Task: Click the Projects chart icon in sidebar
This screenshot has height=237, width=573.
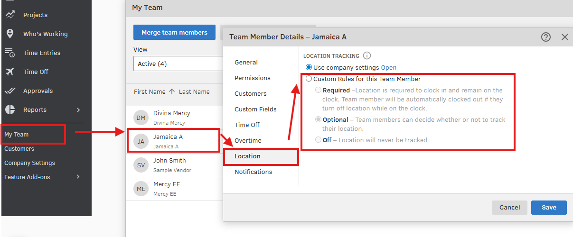Action: tap(10, 15)
